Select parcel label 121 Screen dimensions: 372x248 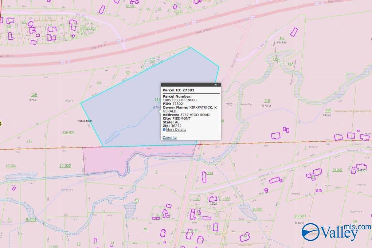click(128, 72)
